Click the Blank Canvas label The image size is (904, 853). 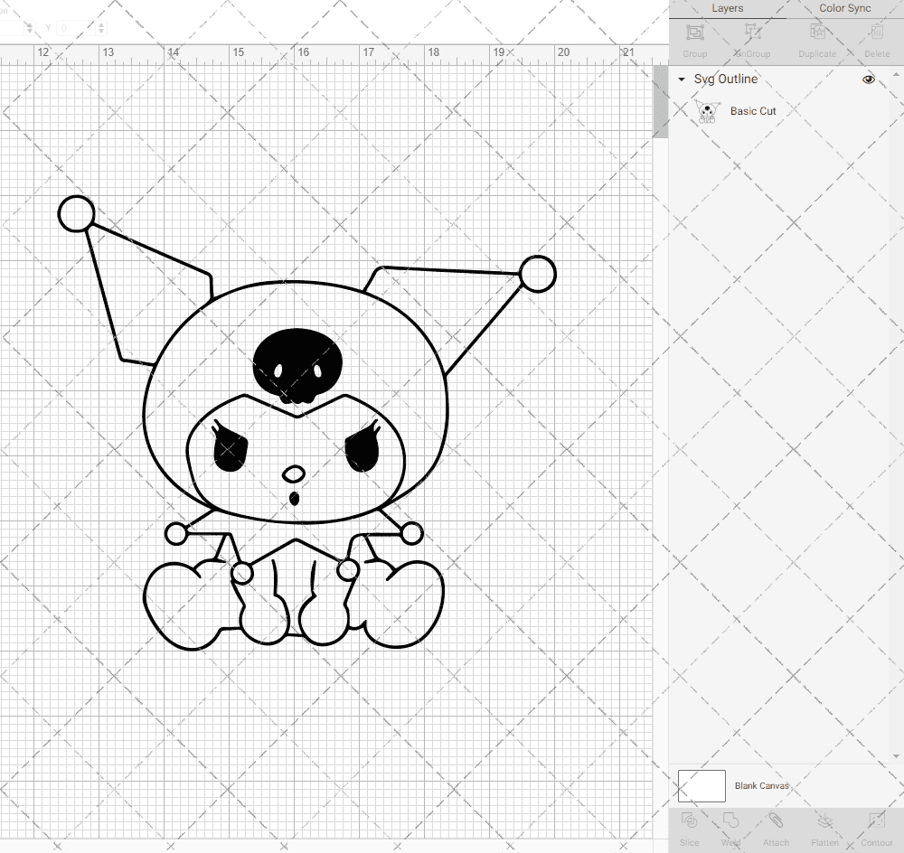click(762, 785)
